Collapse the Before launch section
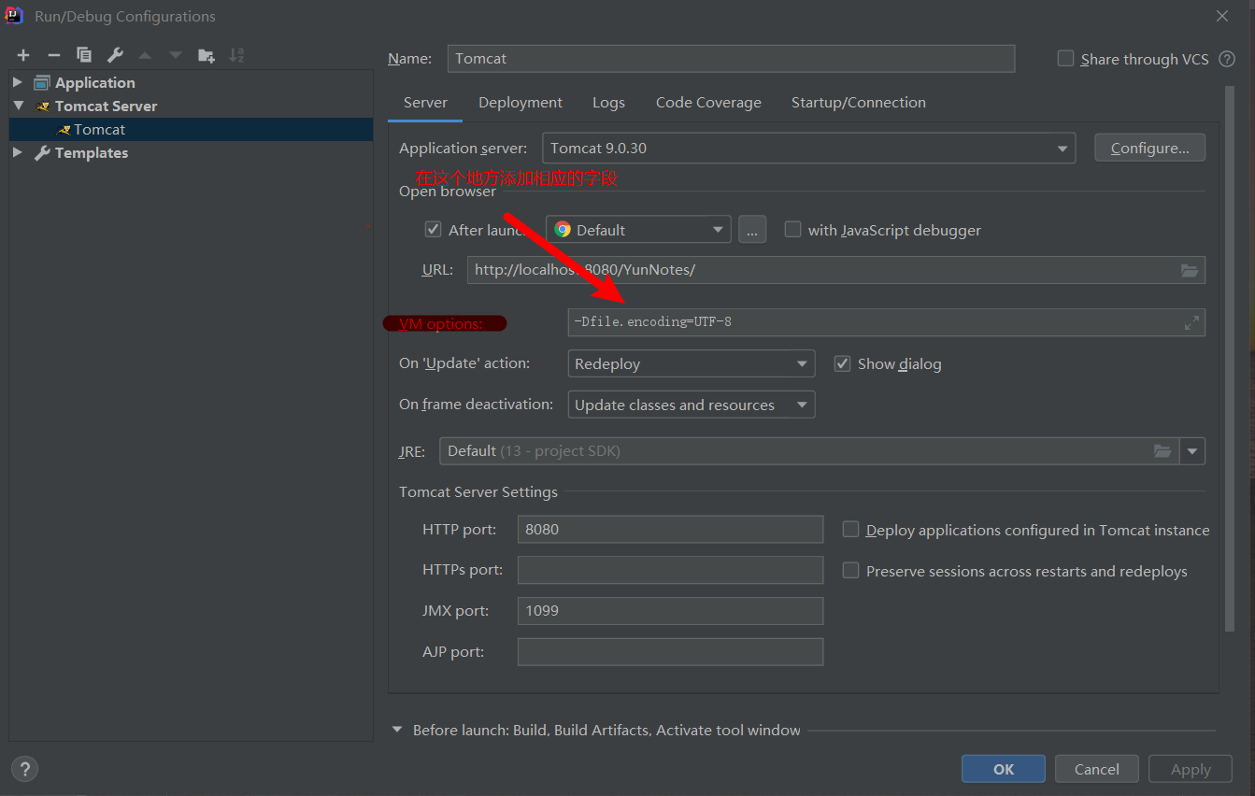The width and height of the screenshot is (1255, 796). point(397,730)
